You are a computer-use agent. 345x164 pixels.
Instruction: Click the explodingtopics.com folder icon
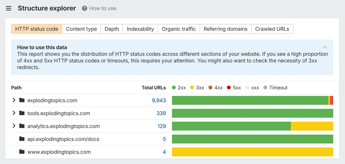[22, 100]
